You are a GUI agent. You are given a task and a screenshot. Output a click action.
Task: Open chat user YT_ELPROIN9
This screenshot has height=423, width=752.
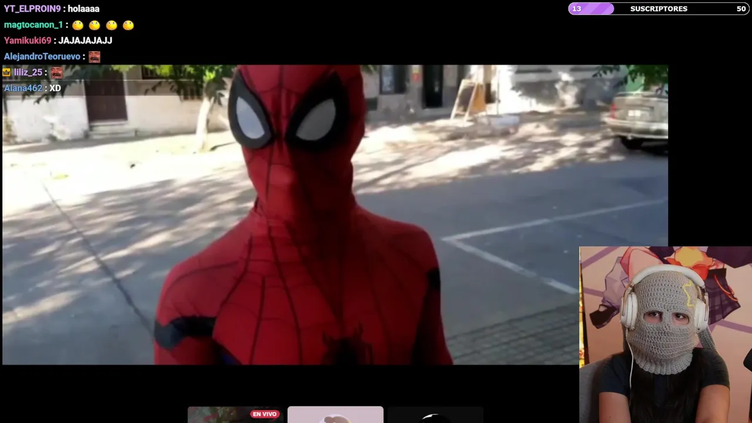point(32,9)
